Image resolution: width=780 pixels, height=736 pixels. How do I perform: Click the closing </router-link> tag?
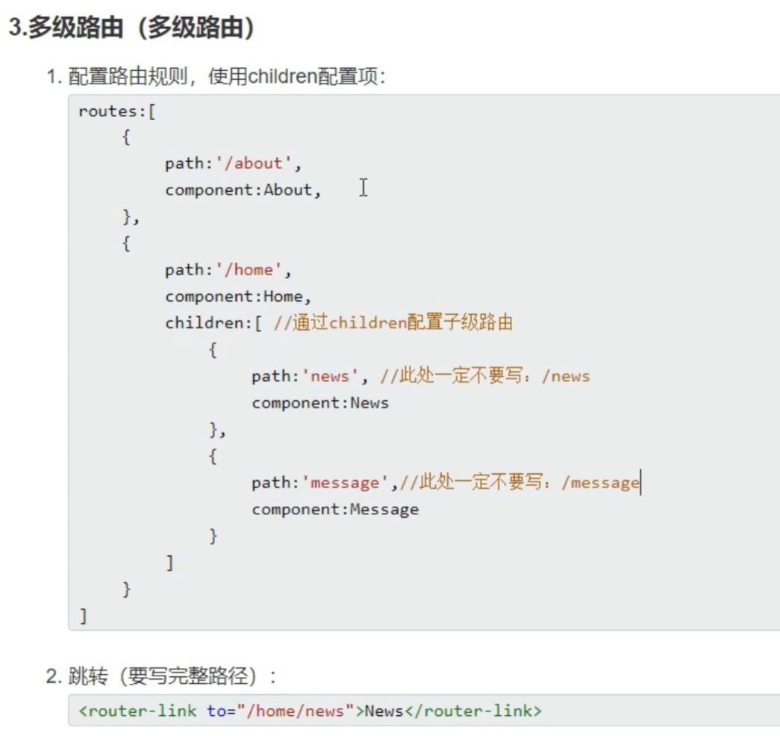point(472,711)
